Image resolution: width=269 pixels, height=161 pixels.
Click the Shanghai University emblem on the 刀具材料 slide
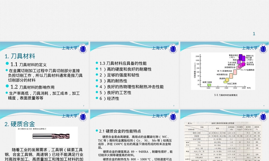point(83,49)
